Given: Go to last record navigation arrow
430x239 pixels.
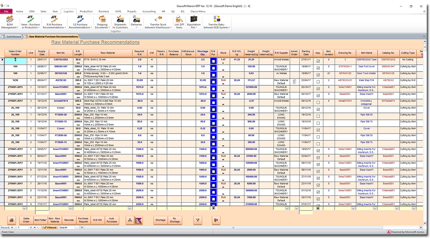Looking at the screenshot, I should [34, 228].
